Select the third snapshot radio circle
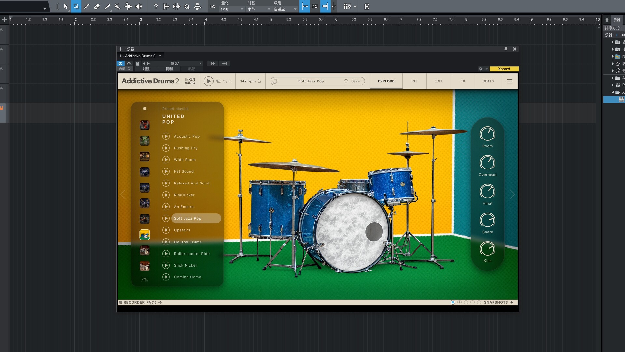Screen dimensions: 625x352 [466, 302]
